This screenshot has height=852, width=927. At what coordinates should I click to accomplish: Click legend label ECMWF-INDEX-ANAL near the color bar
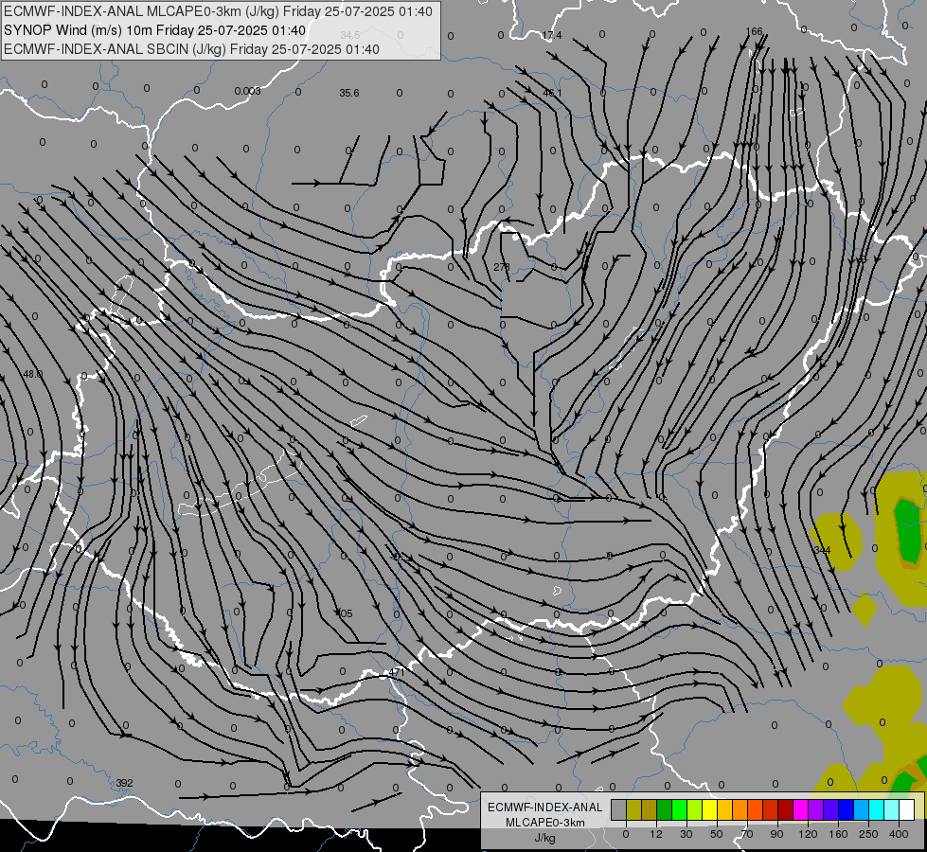[x=544, y=808]
